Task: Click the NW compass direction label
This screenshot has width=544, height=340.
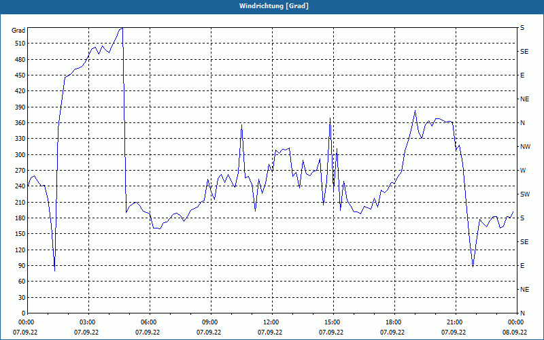Action: point(525,147)
